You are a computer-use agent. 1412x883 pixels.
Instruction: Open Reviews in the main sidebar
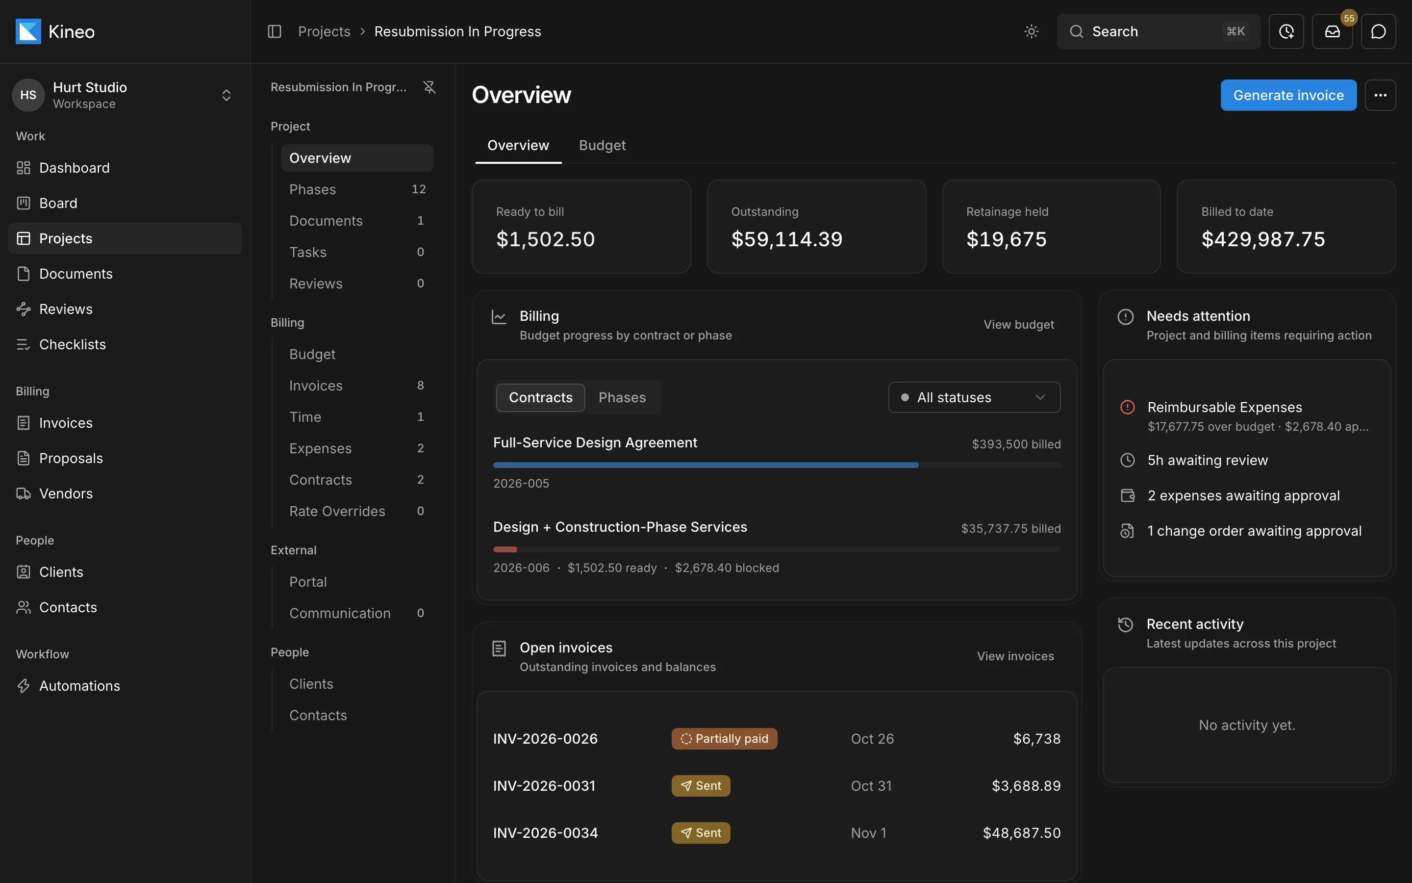(x=125, y=309)
